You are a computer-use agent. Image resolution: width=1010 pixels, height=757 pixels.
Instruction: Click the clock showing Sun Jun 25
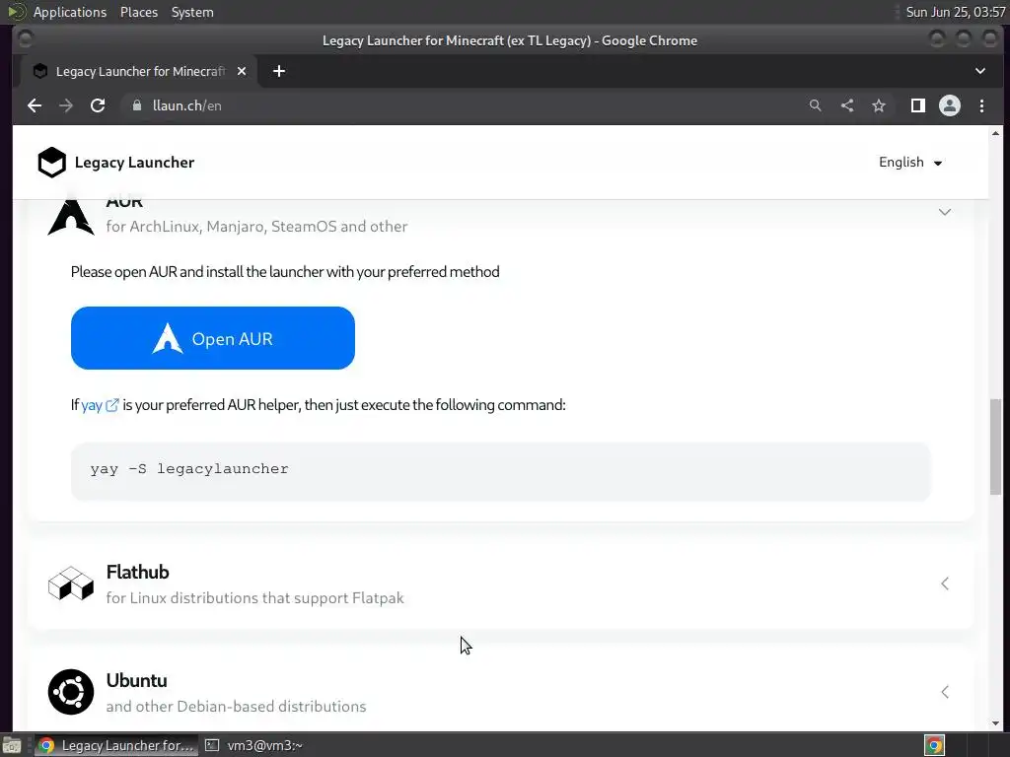[955, 12]
